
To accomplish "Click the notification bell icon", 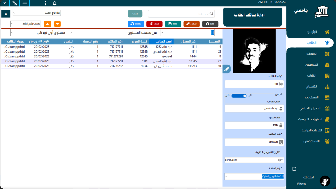I will click(x=55, y=3).
